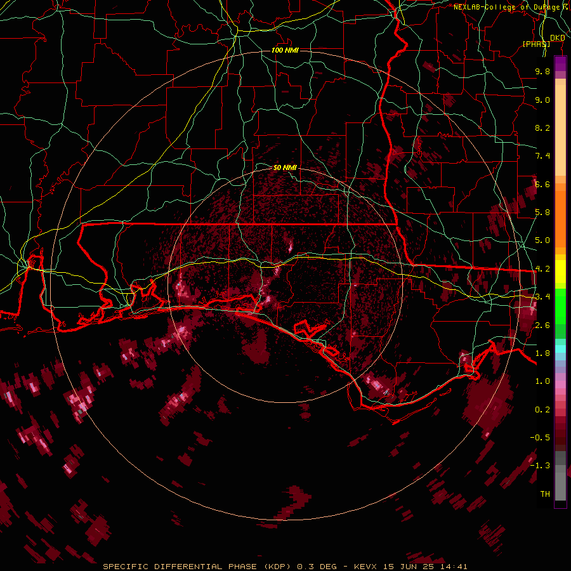This screenshot has height=571, width=571.
Task: Click the 7.4 legend value
Action: pyautogui.click(x=542, y=156)
